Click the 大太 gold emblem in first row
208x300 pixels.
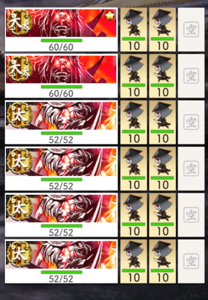coord(19,22)
